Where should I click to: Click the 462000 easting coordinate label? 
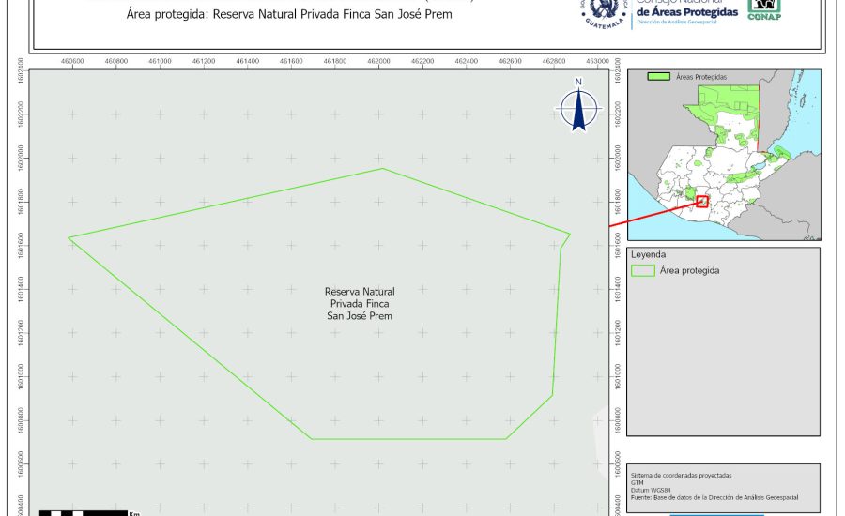[378, 60]
